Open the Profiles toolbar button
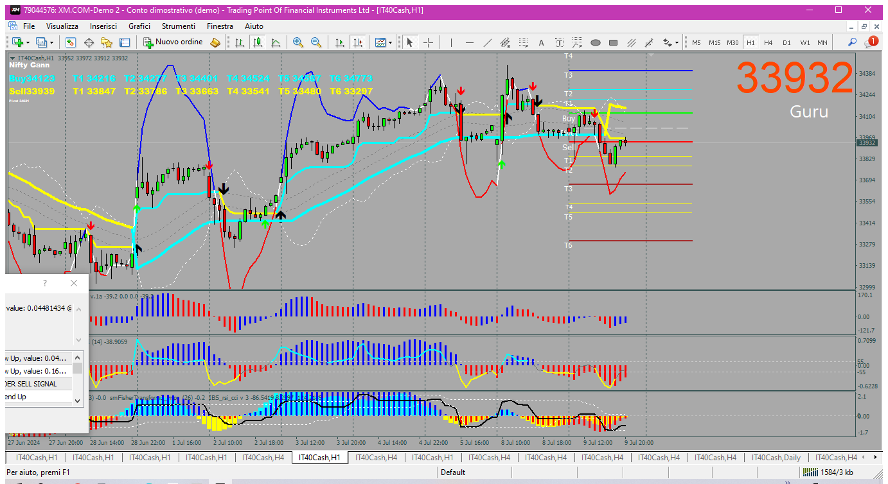The image size is (888, 484). click(42, 42)
